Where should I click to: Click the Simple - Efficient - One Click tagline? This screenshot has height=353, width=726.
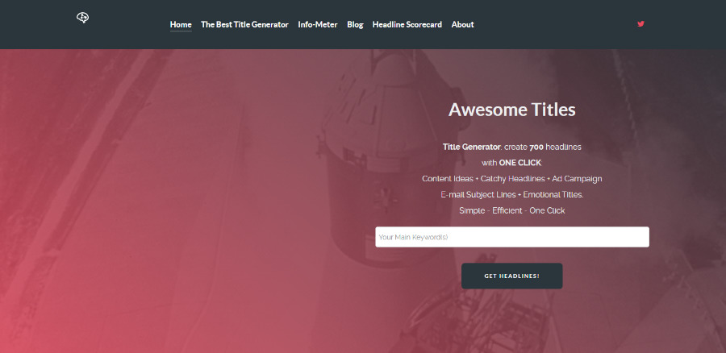[511, 210]
